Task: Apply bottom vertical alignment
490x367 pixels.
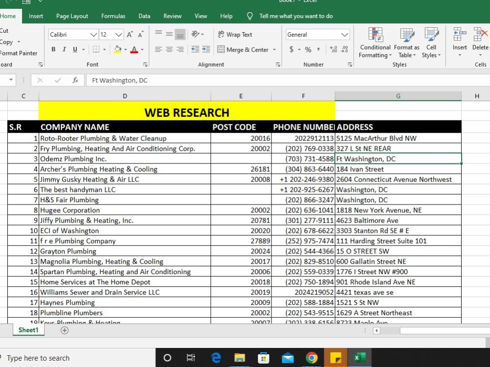Action: [x=180, y=34]
